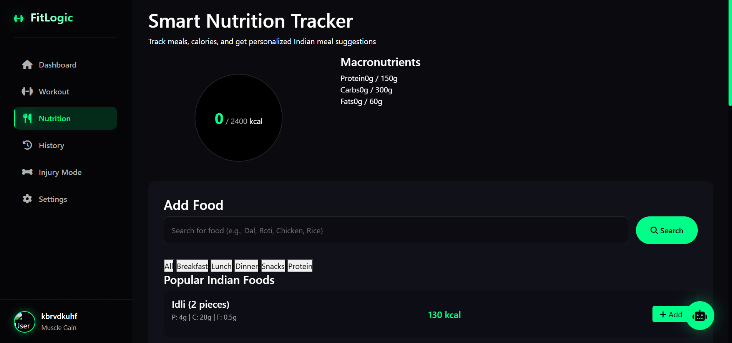Click the FitLogic dumbbell logo icon

[18, 18]
